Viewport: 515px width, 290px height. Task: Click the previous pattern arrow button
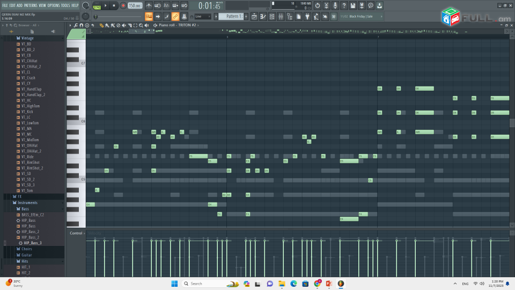point(216,17)
